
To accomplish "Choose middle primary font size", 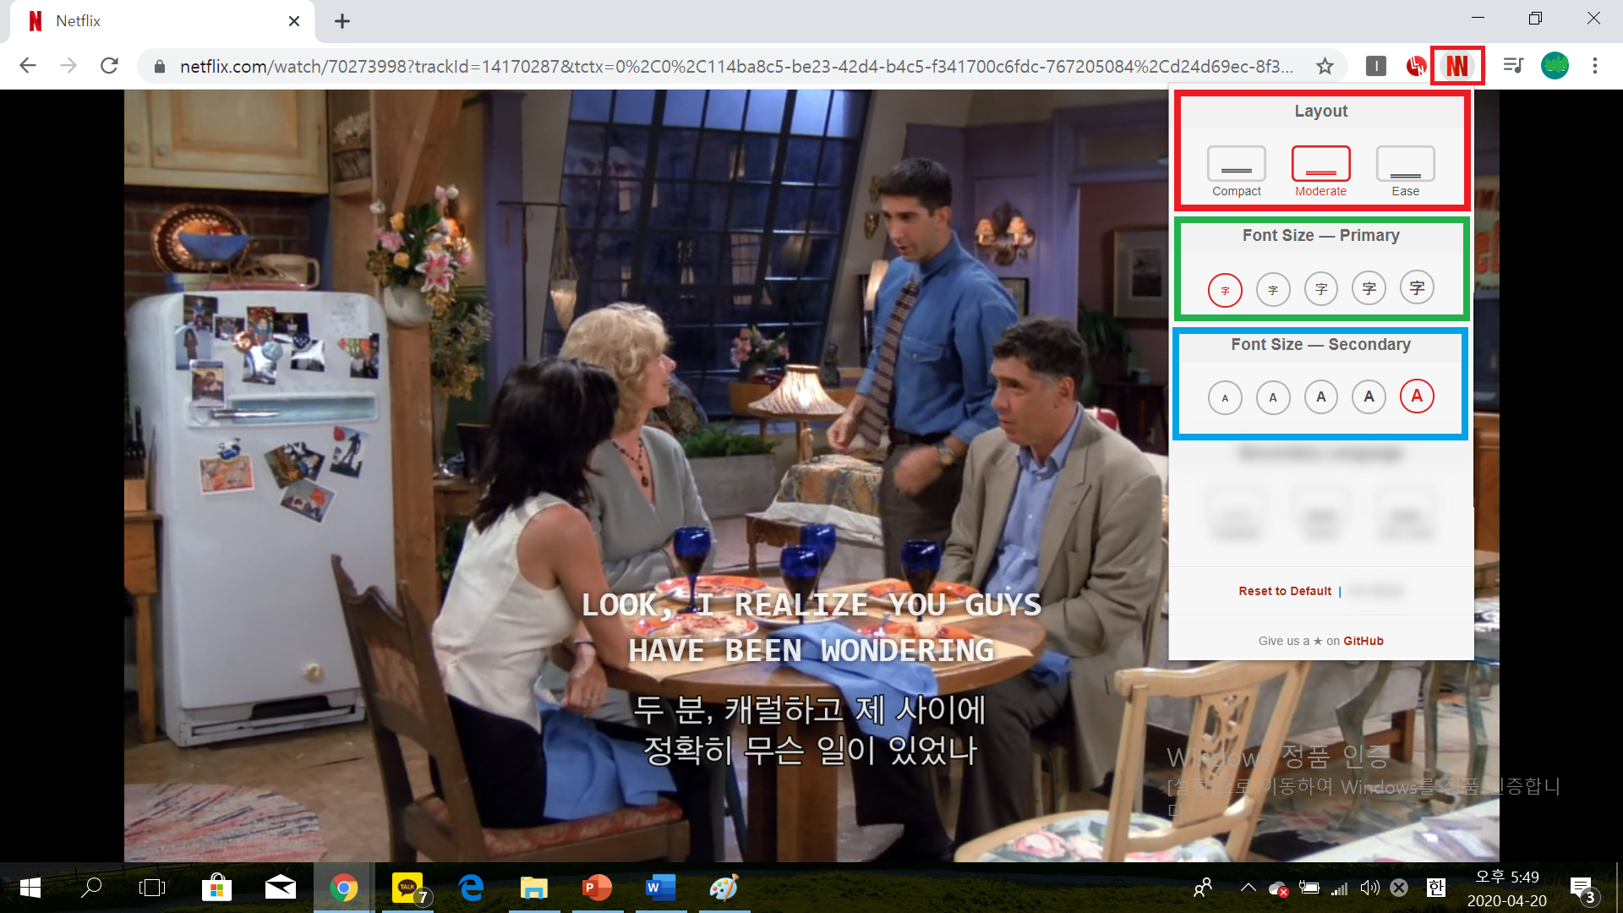I will point(1320,289).
